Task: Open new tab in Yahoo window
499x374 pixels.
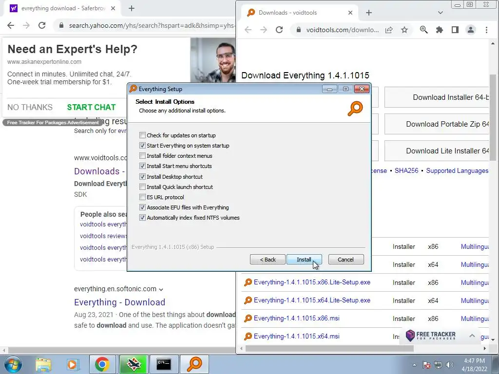Action: point(132,8)
